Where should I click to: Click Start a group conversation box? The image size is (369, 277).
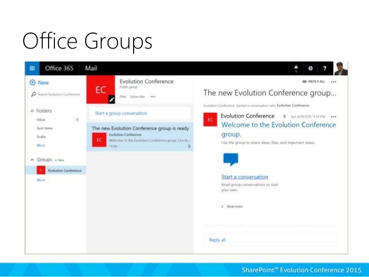coord(140,113)
